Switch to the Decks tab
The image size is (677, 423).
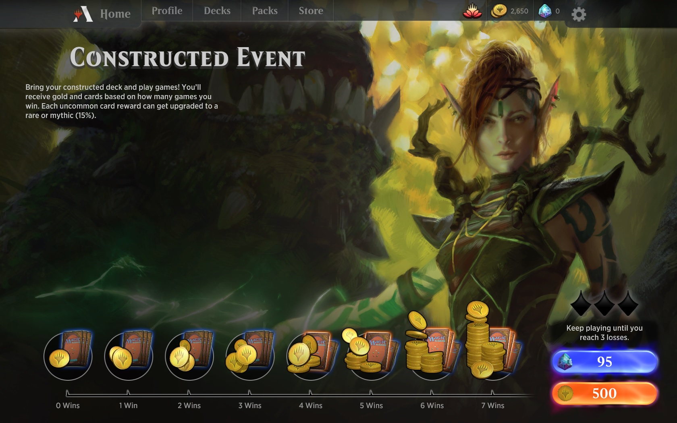pyautogui.click(x=217, y=11)
